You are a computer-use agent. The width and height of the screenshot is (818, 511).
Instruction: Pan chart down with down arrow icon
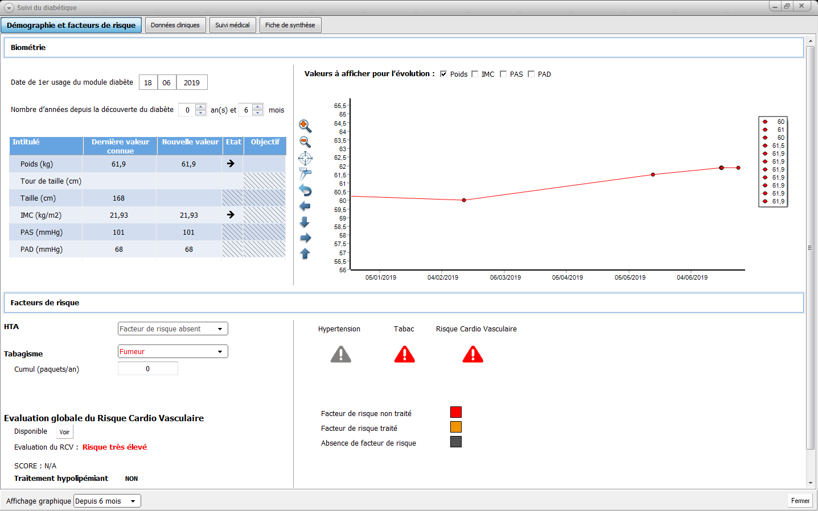tap(305, 222)
